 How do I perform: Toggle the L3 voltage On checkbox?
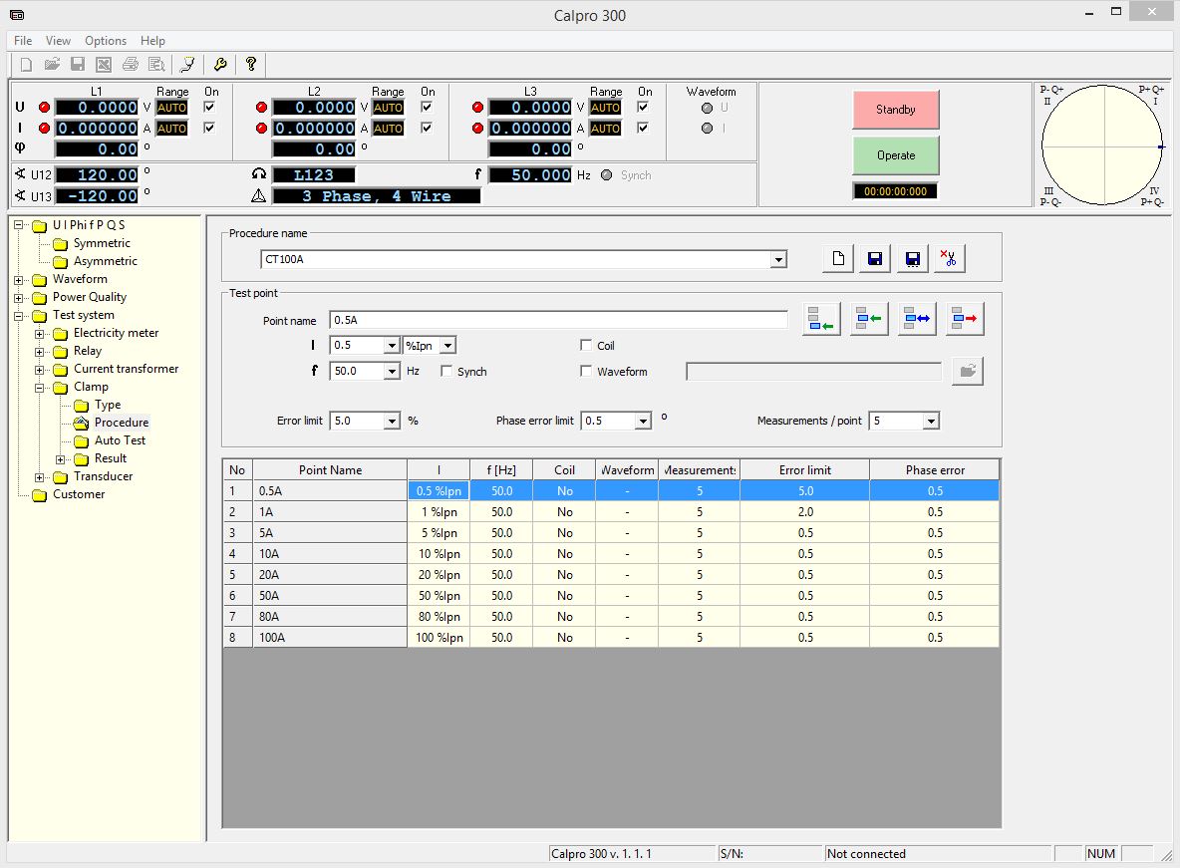pyautogui.click(x=644, y=107)
